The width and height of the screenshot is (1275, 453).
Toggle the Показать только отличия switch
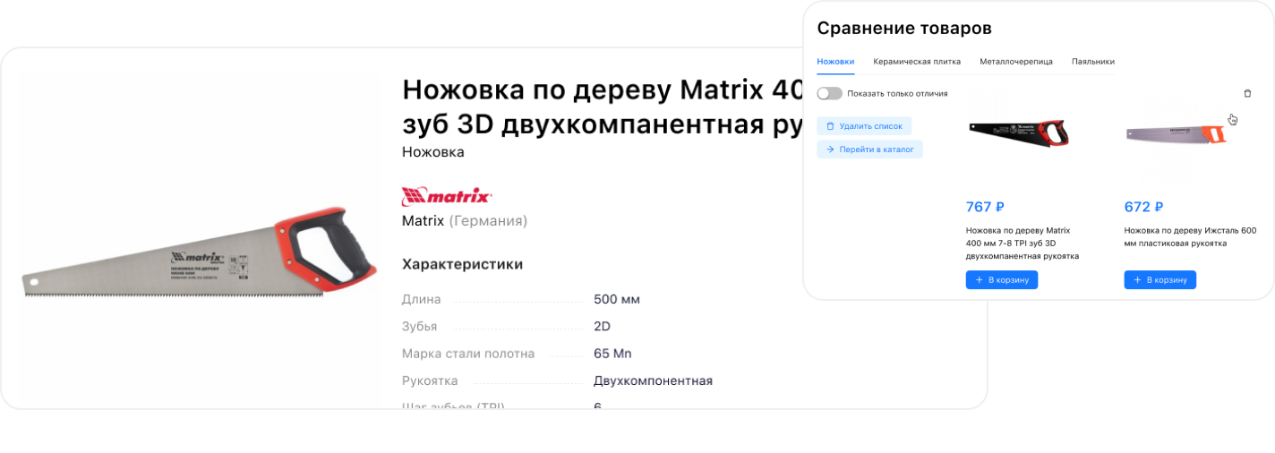(x=829, y=93)
